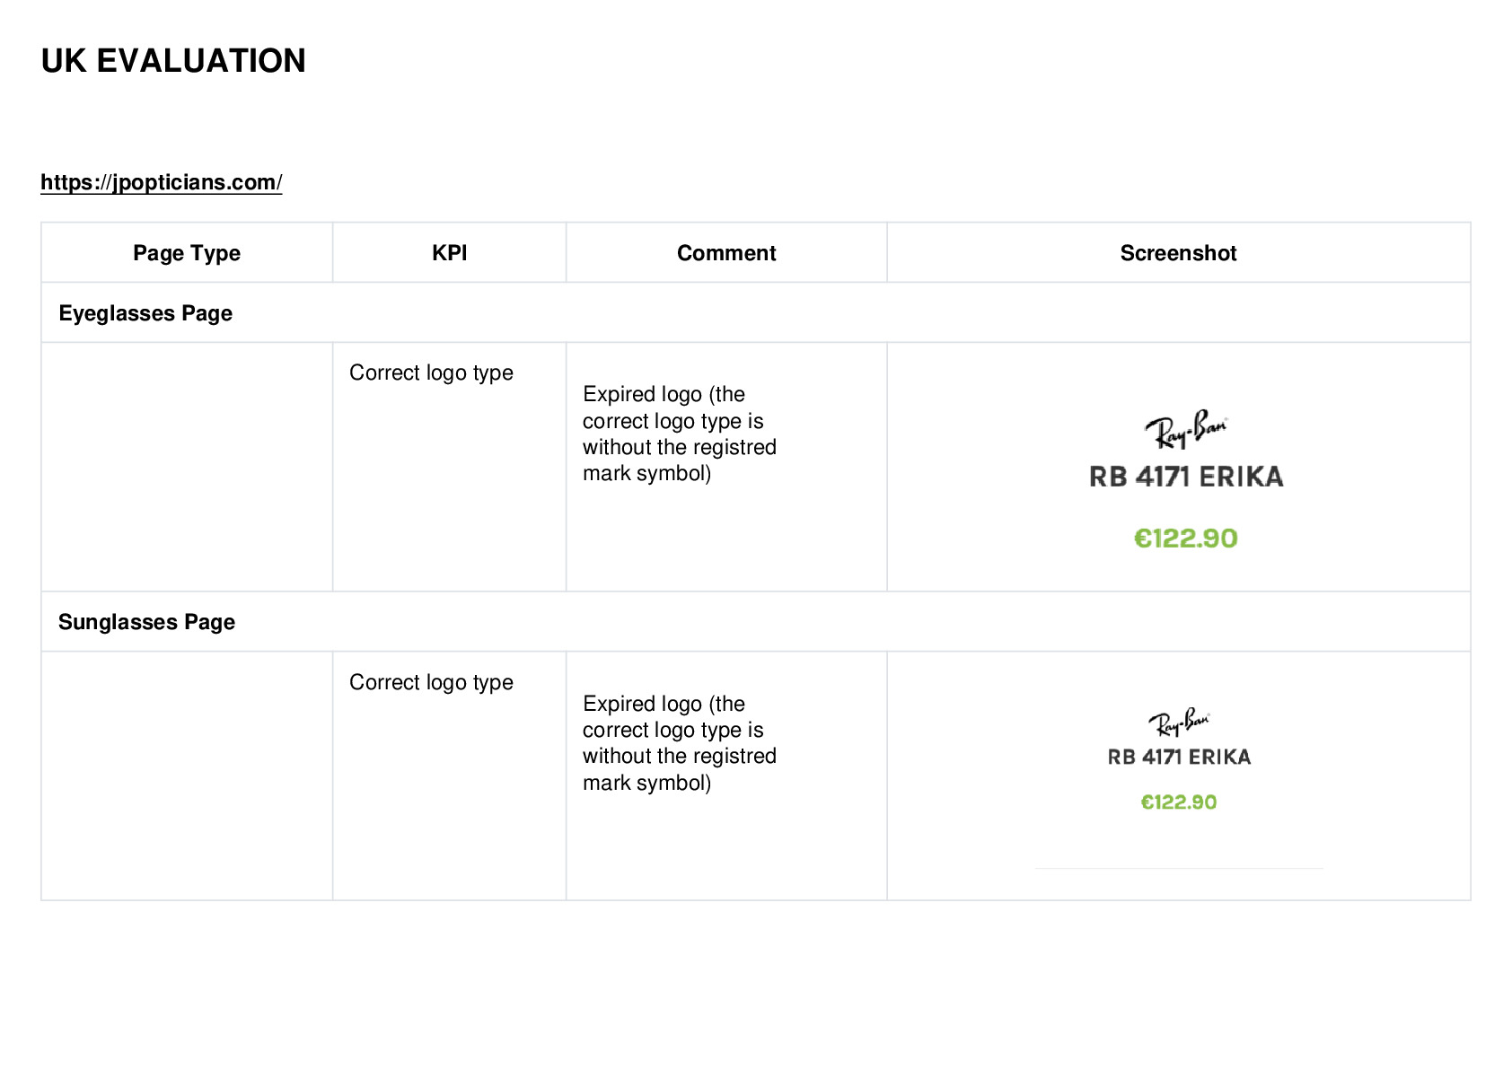Click the small green €122.90 price

1179,802
